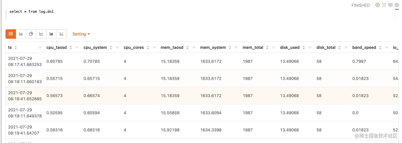This screenshot has width=402, height=143.
Task: Switch to bar chart view
Action: point(21,34)
